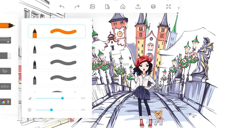Go to the home screen icon
Screen dimensions: 228x128
pyautogui.click(x=123, y=6)
